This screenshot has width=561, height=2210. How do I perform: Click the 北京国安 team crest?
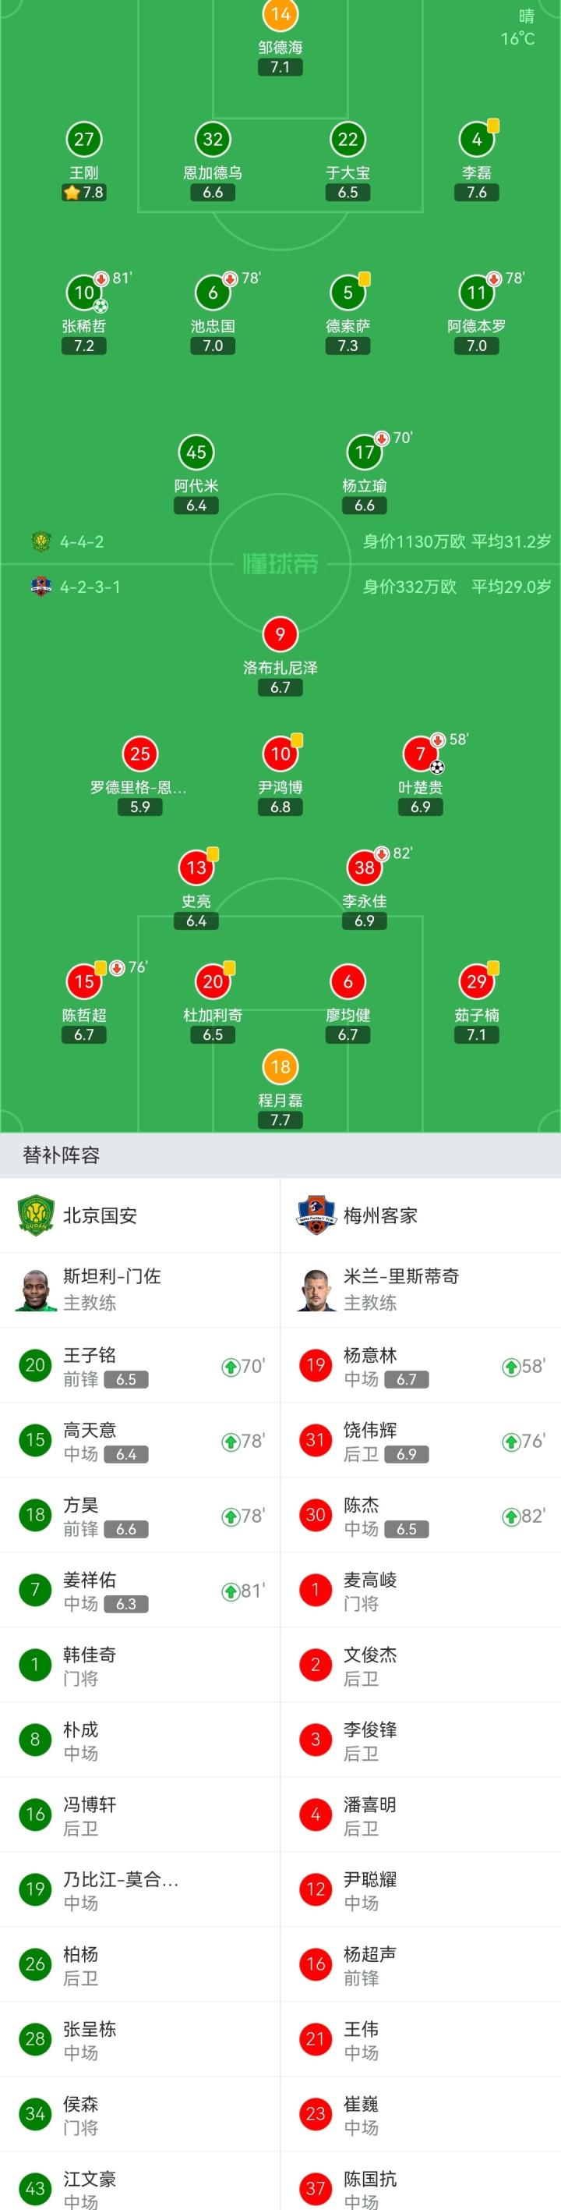tap(35, 1215)
